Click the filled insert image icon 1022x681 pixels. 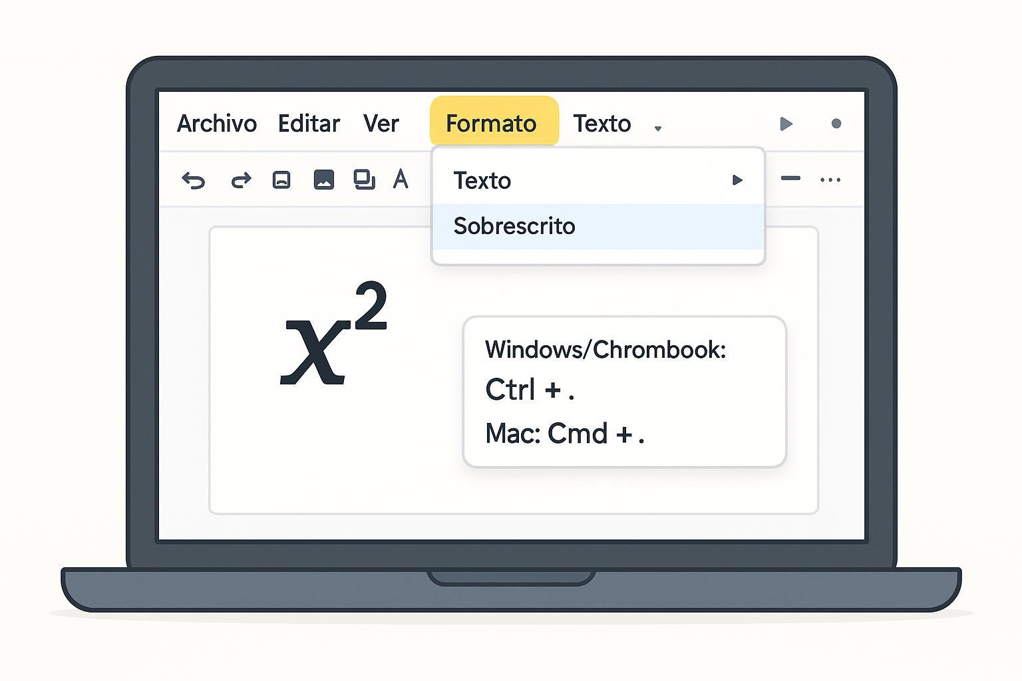coord(323,180)
